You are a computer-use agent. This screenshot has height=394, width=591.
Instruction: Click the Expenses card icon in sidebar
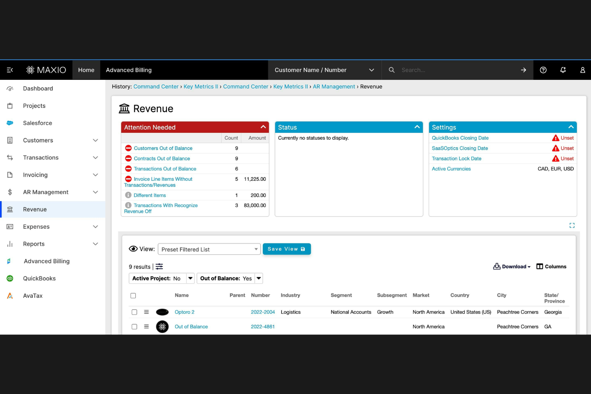tap(10, 227)
